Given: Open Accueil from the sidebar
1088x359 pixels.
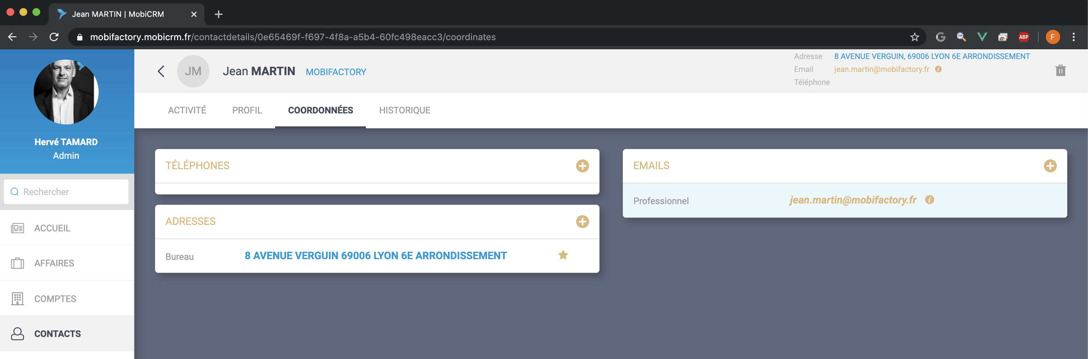Looking at the screenshot, I should coord(52,228).
